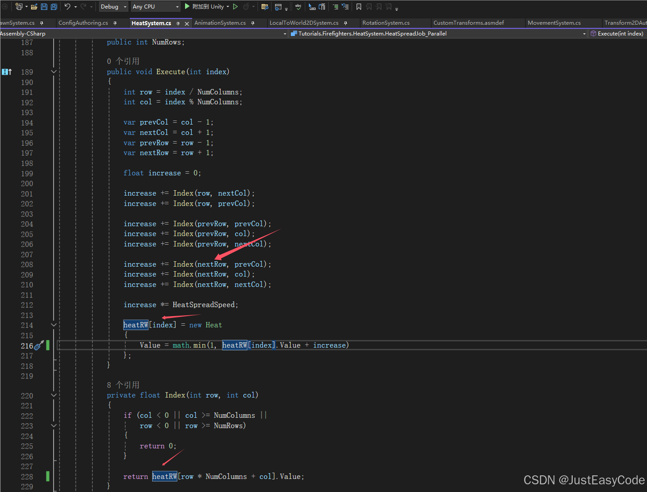Click the code document toolbar icon right of cursor

point(322,6)
